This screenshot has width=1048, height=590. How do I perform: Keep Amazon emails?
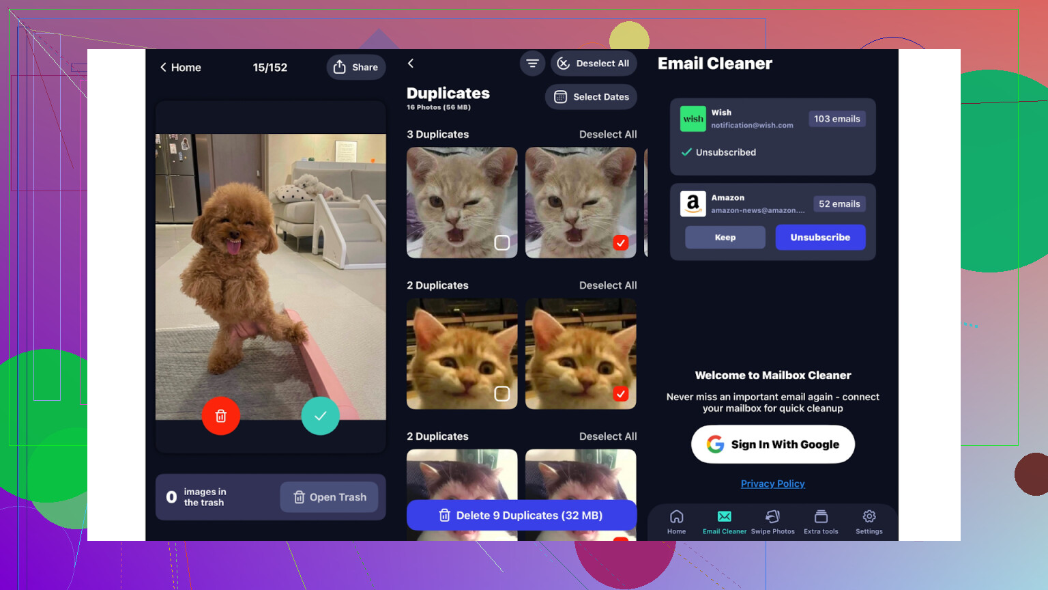[725, 237]
